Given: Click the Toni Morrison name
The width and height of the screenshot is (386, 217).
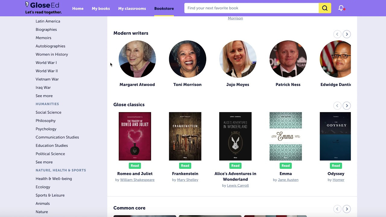Looking at the screenshot, I should 188,85.
